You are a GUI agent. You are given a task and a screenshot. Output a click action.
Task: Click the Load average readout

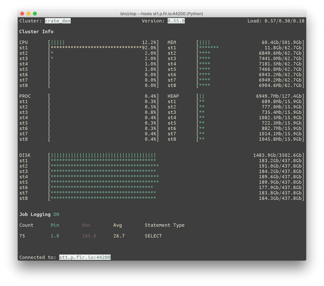pos(276,21)
